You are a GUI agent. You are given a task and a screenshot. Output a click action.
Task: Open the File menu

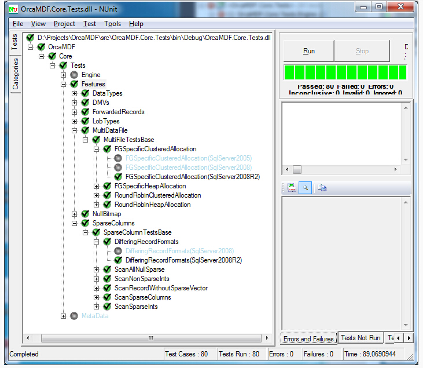[x=18, y=24]
